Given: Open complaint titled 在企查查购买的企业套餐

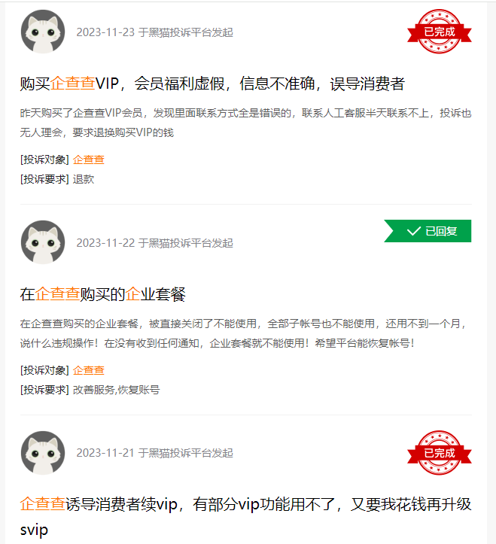Looking at the screenshot, I should coord(103,294).
